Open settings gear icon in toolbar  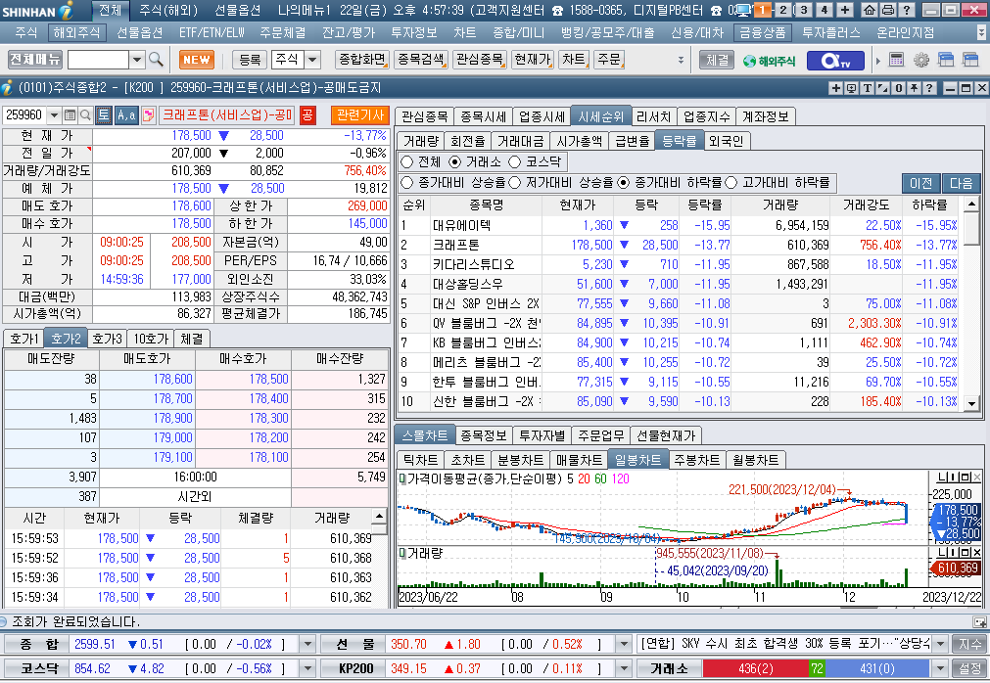[x=921, y=60]
